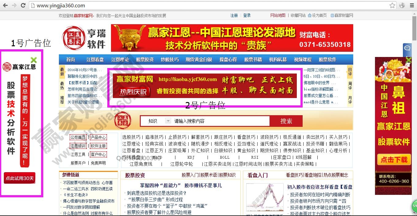Click the browser reload button
The height and width of the screenshot is (216, 417).
tap(23, 5)
